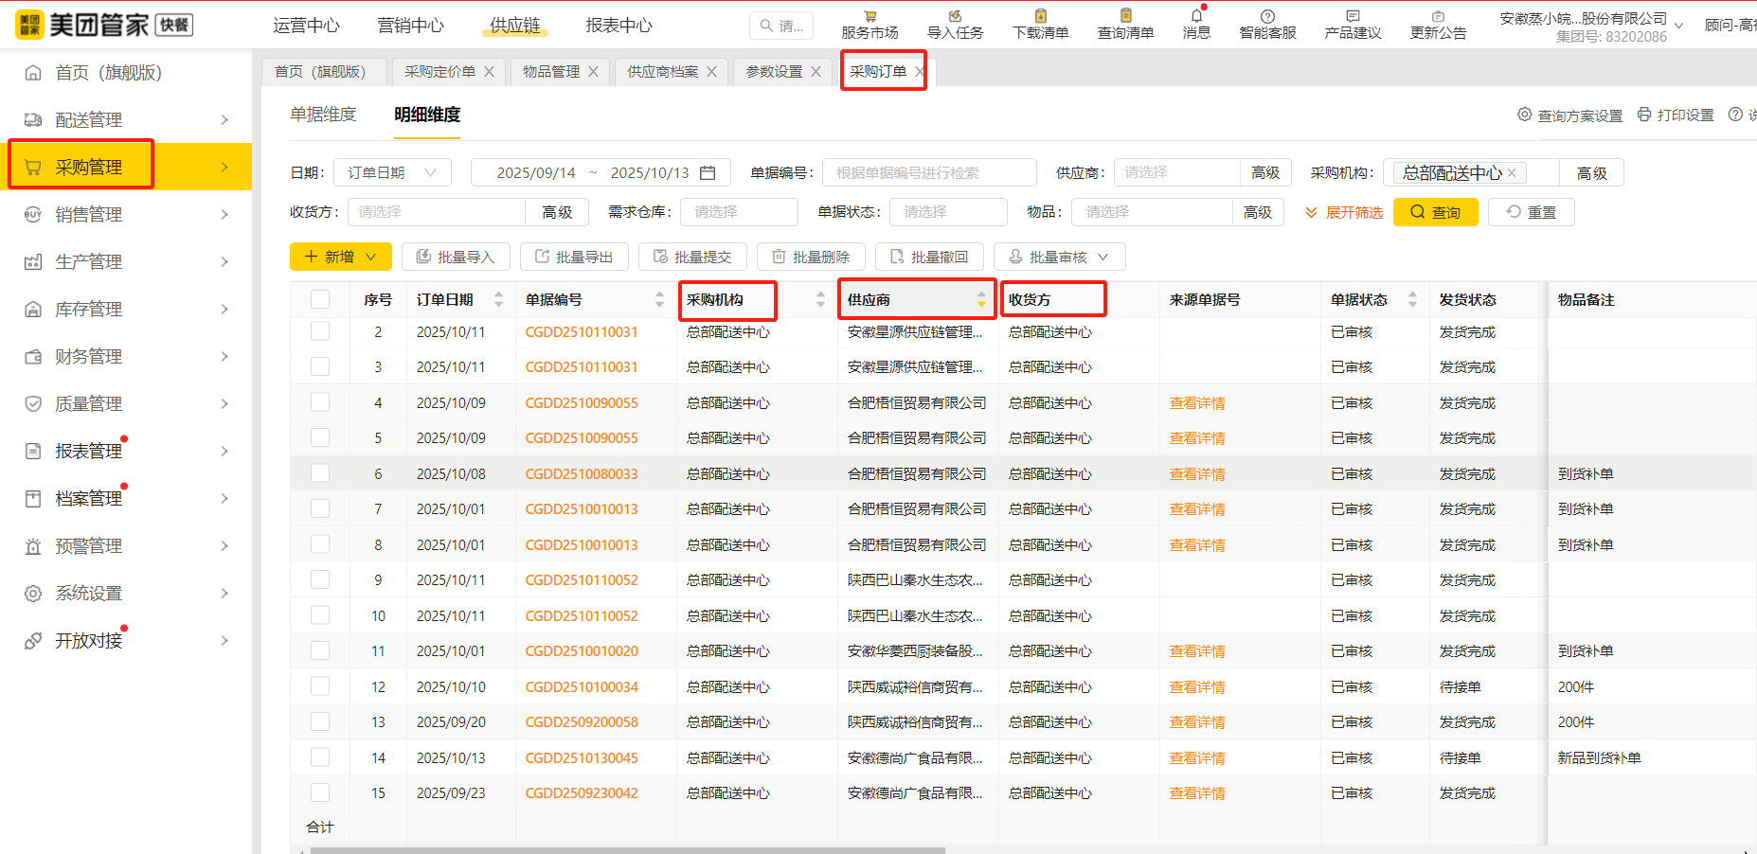Image resolution: width=1757 pixels, height=854 pixels.
Task: Open order link CGDD2510090055
Action: pyautogui.click(x=582, y=403)
